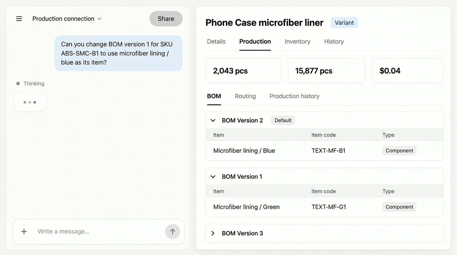Open the Production history sub-tab
457x255 pixels.
point(294,96)
